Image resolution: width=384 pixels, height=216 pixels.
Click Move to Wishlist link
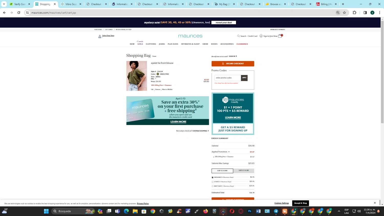167,90
